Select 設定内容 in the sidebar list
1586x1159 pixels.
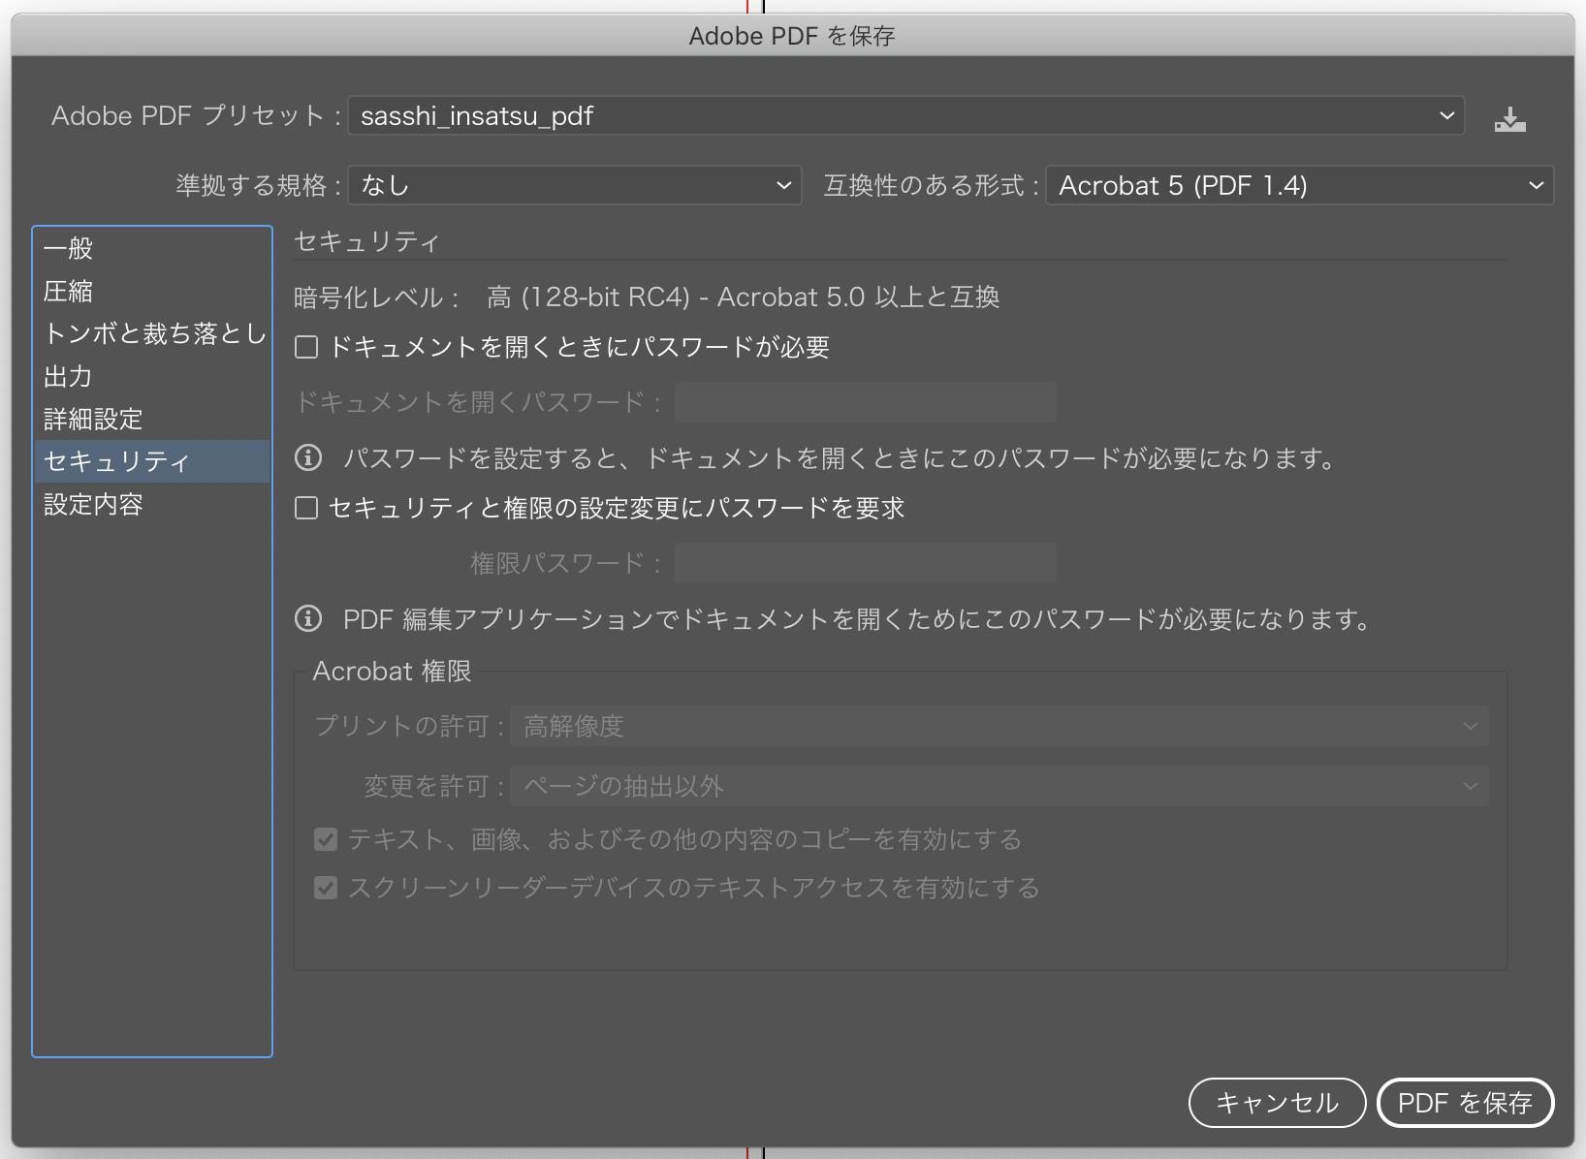pos(151,504)
